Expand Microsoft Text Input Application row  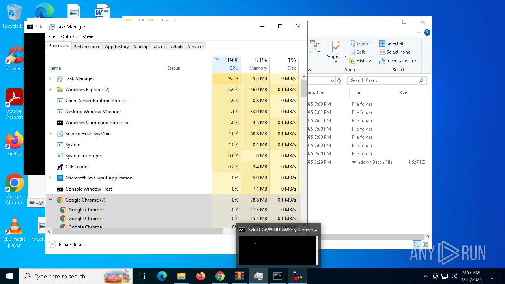[x=50, y=178]
